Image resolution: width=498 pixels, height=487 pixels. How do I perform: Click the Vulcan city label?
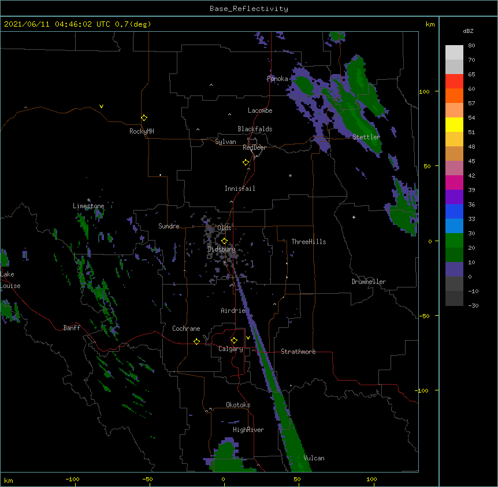point(314,458)
